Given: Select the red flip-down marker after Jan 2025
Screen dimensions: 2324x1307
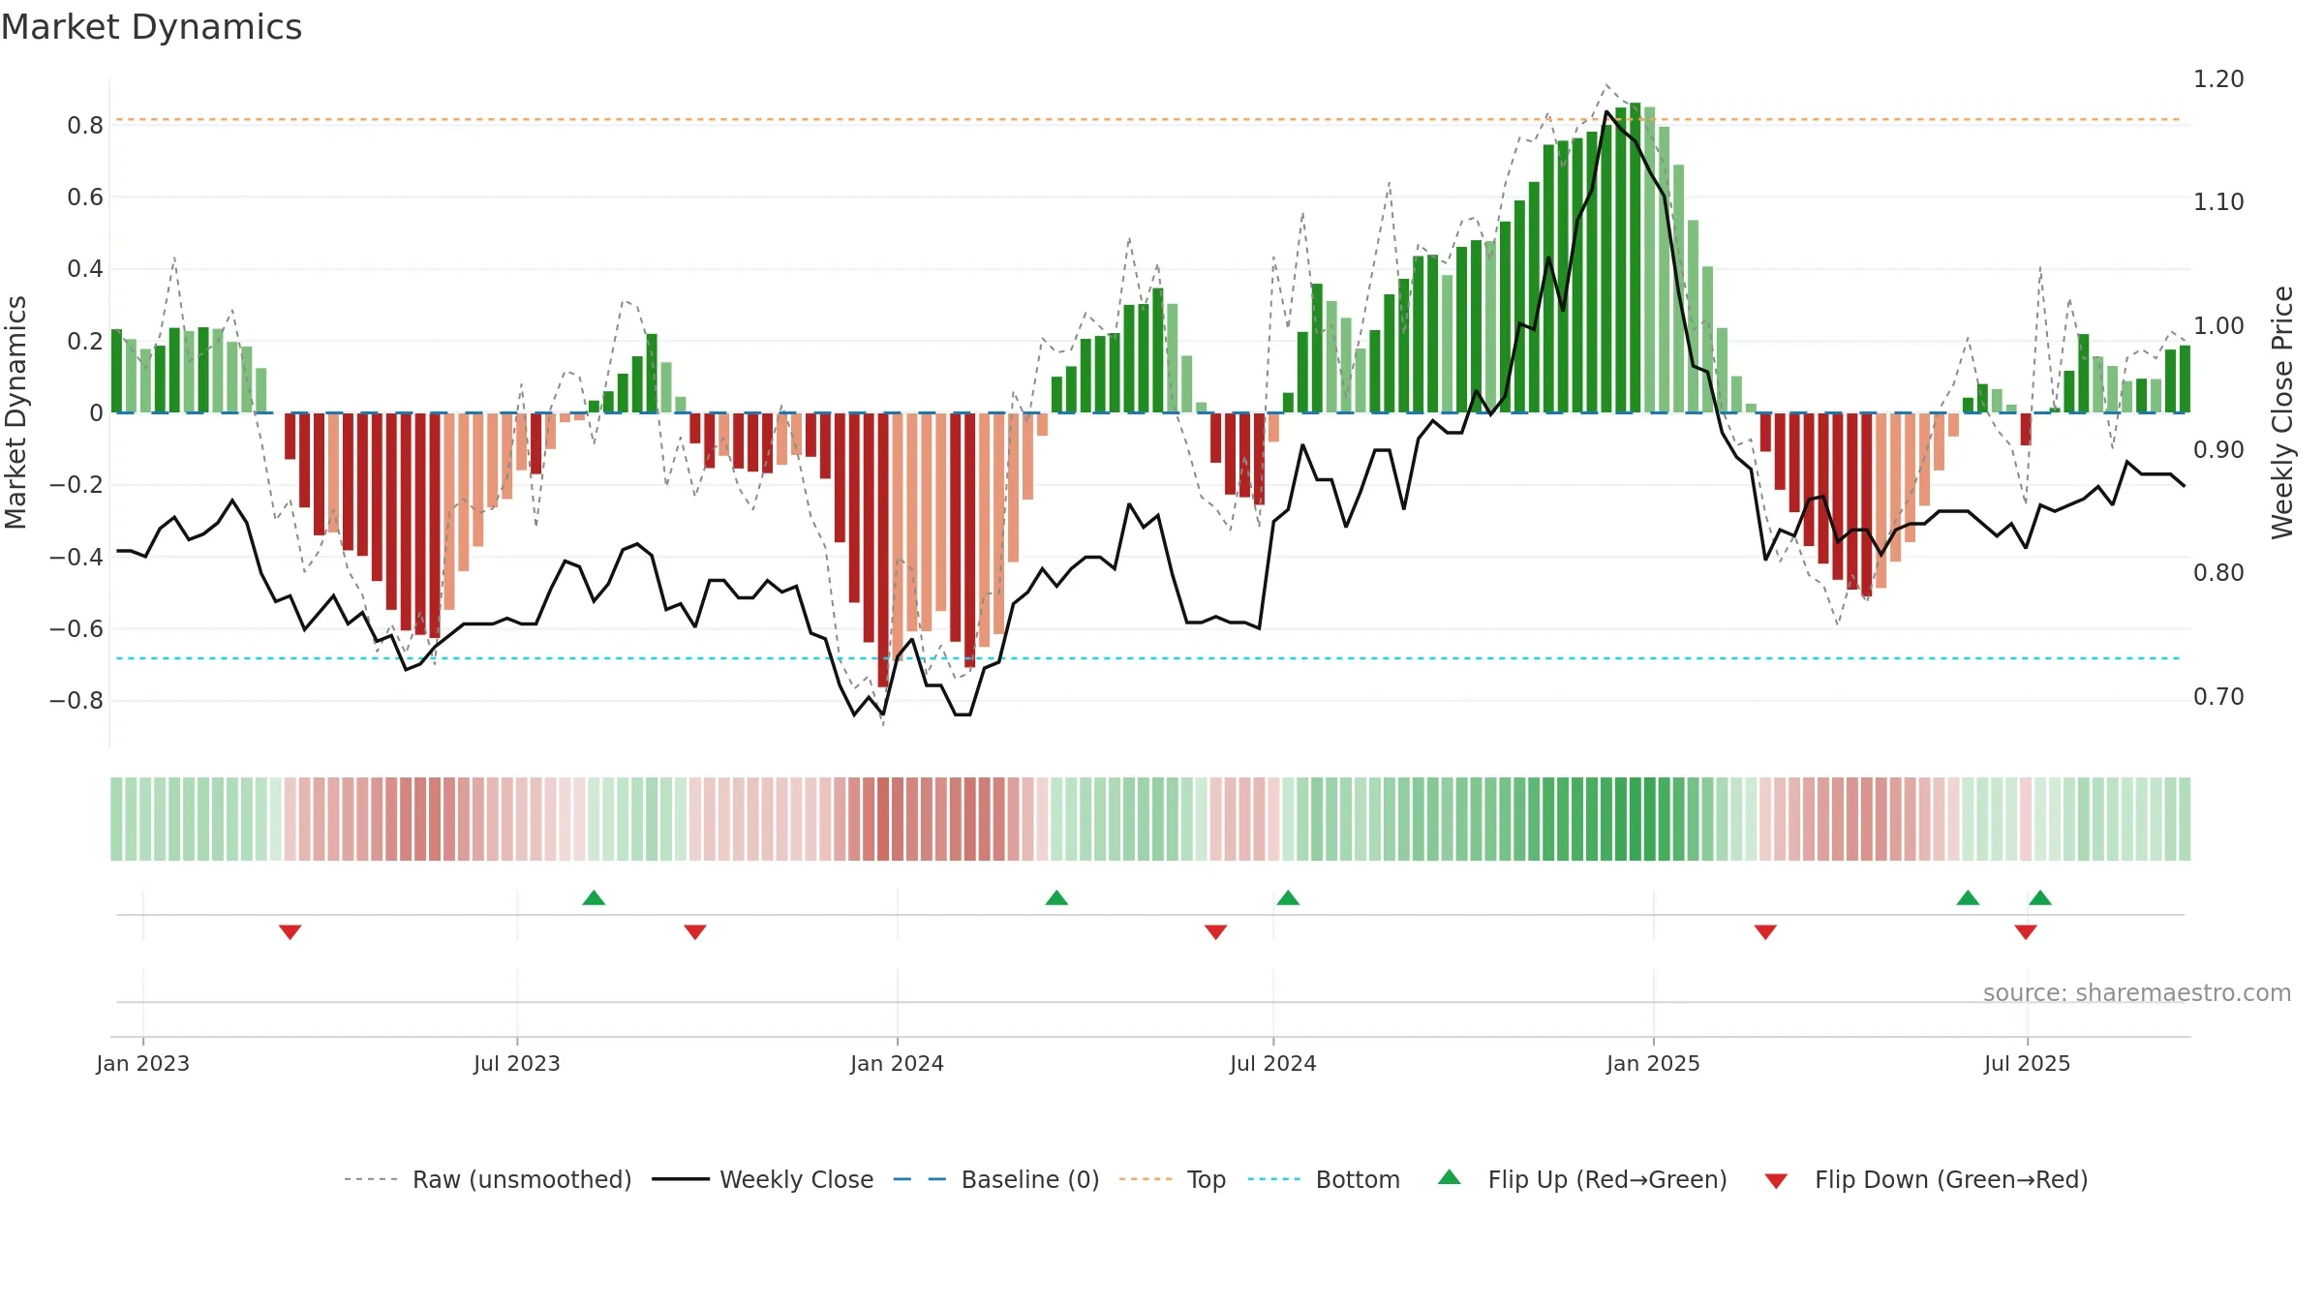Looking at the screenshot, I should 1765,931.
